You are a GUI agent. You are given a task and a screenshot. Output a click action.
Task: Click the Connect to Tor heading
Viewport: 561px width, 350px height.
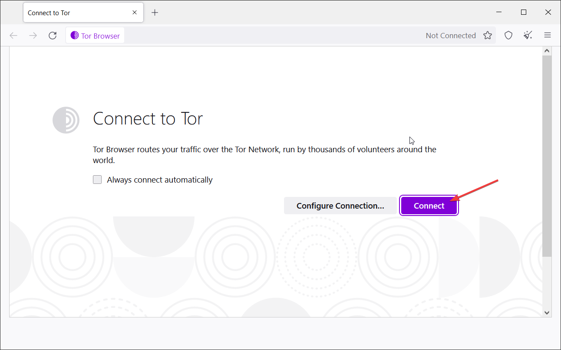[148, 119]
